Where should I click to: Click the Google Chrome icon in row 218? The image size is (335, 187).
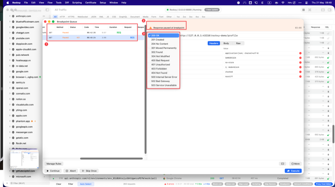[164, 178]
